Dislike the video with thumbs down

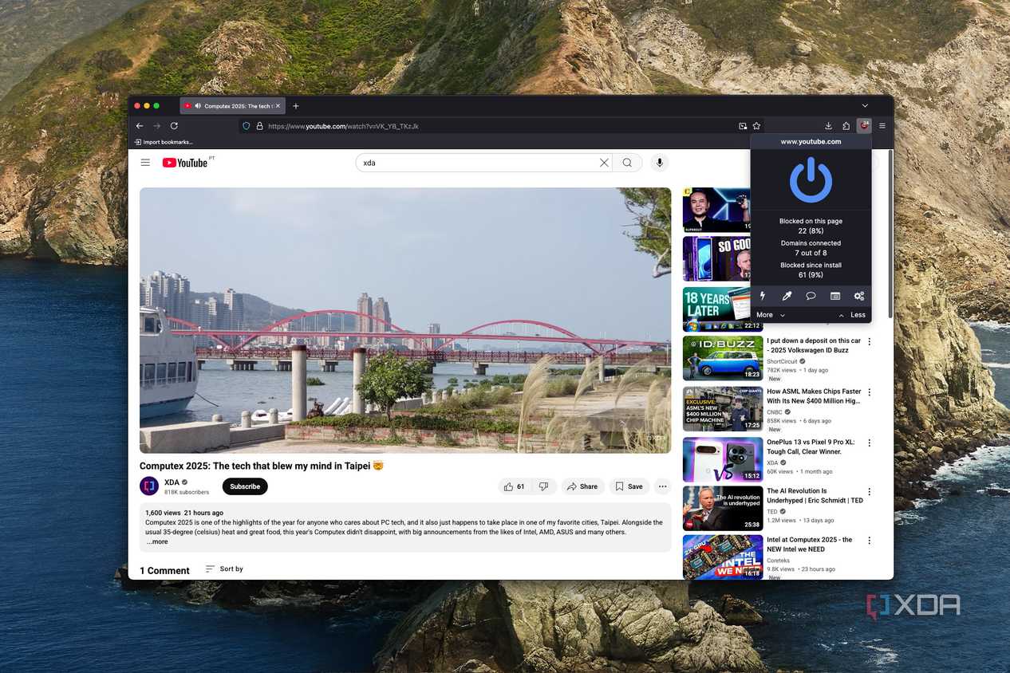[x=543, y=486]
